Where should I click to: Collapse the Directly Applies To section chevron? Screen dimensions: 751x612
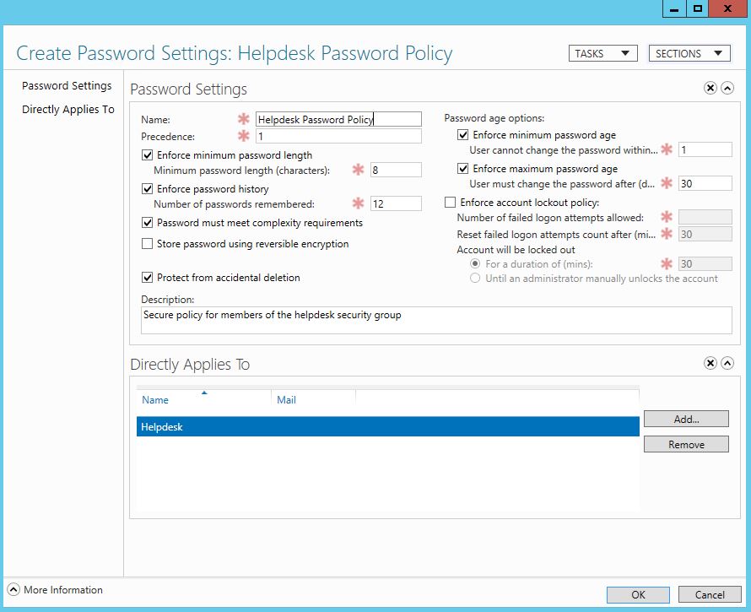[727, 363]
